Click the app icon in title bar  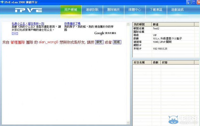coord(2,2)
